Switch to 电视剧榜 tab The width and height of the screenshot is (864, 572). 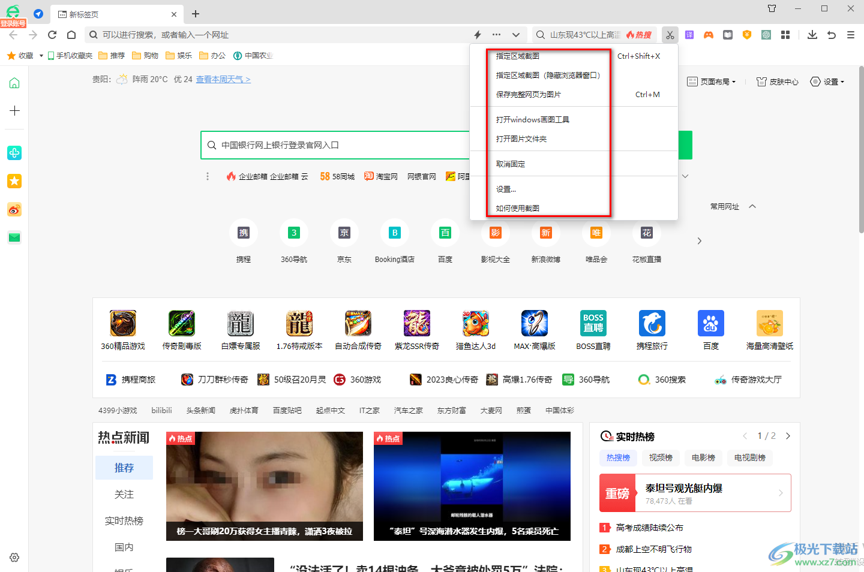pyautogui.click(x=750, y=457)
